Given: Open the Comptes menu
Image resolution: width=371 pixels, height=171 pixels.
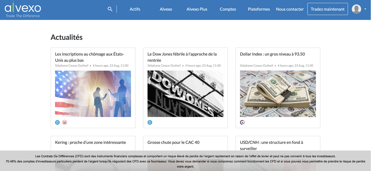Looking at the screenshot, I should point(228,9).
